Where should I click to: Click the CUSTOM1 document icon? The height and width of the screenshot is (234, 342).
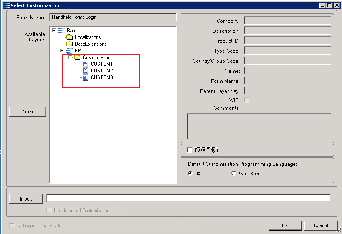click(85, 64)
